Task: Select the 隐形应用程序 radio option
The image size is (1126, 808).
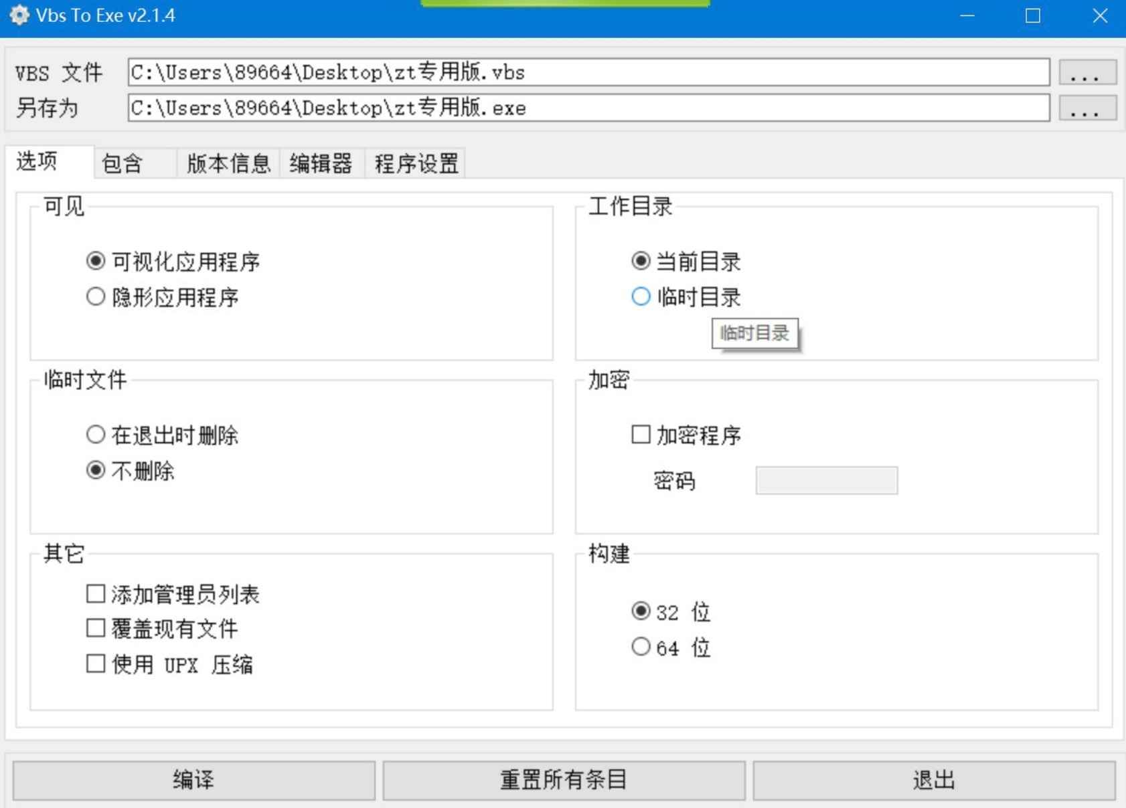Action: coord(96,297)
